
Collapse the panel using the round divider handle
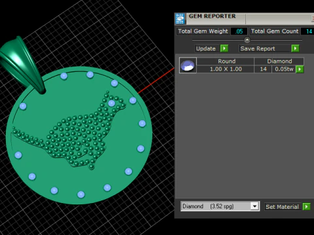click(247, 40)
